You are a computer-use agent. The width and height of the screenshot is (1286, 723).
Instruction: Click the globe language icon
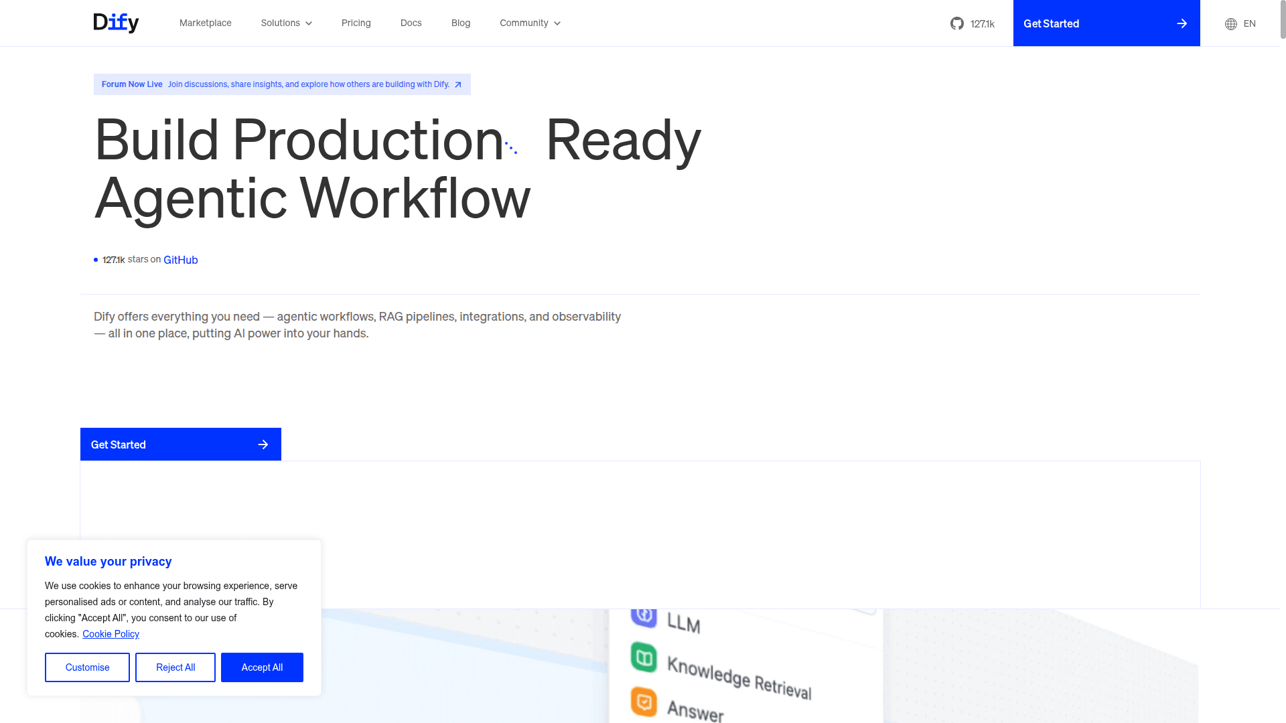click(1230, 23)
